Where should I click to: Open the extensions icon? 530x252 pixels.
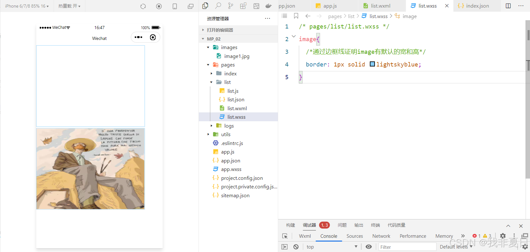click(x=243, y=6)
